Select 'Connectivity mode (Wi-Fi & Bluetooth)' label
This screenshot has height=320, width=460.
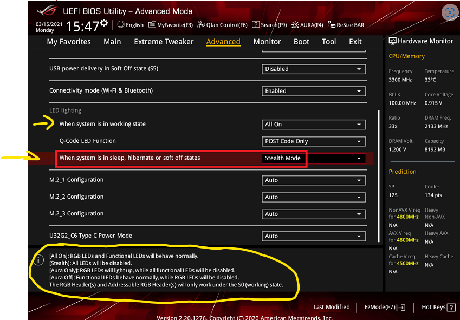click(x=101, y=90)
